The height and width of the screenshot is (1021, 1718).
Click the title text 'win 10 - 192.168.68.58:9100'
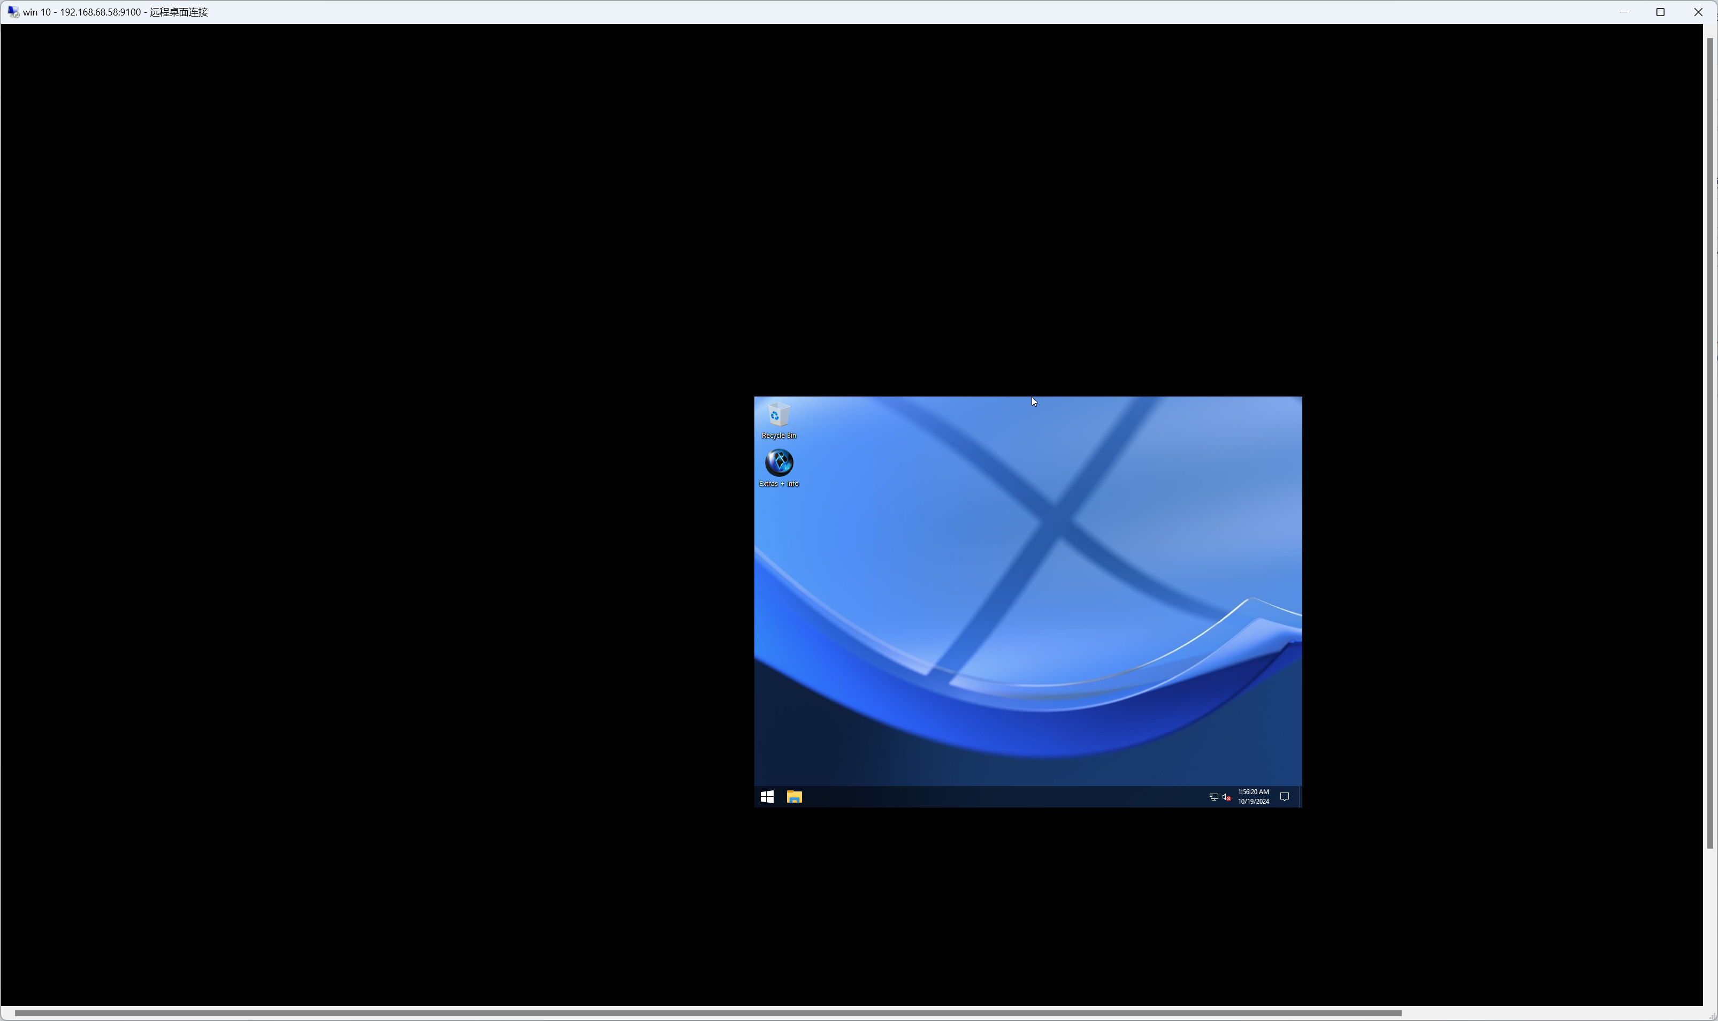(x=82, y=12)
